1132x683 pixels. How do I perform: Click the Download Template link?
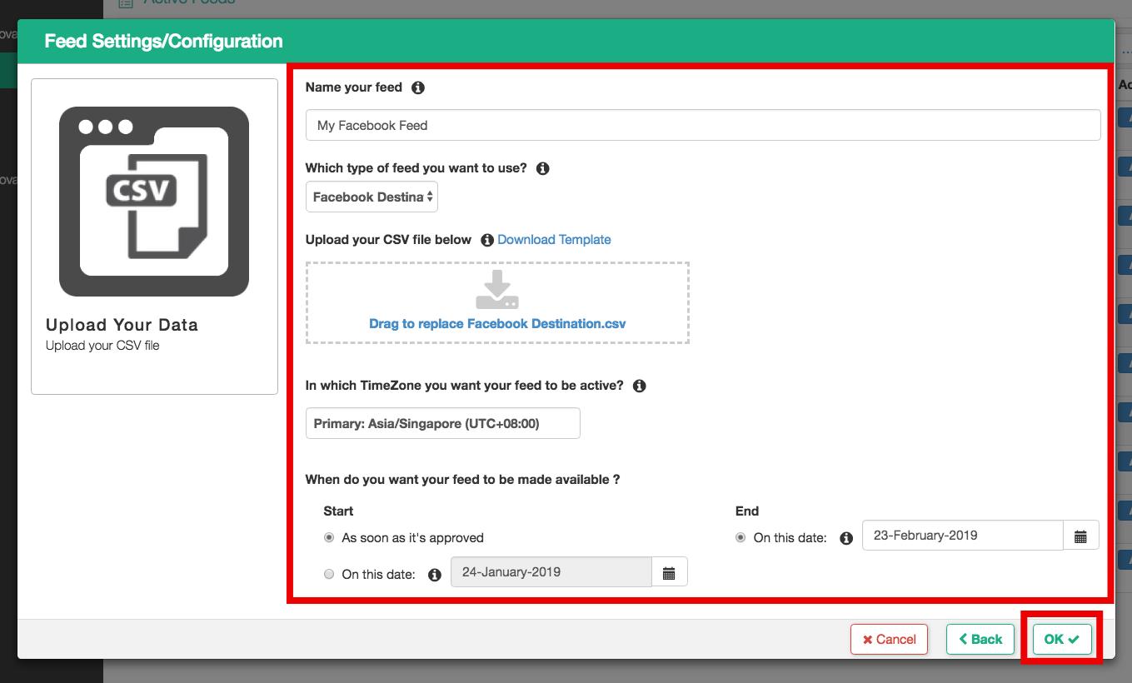(554, 240)
